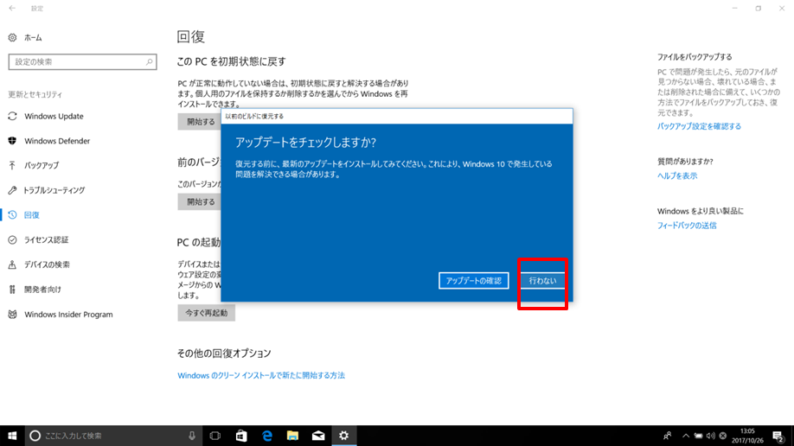Open the Windows Start button
794x446 pixels.
pos(12,436)
